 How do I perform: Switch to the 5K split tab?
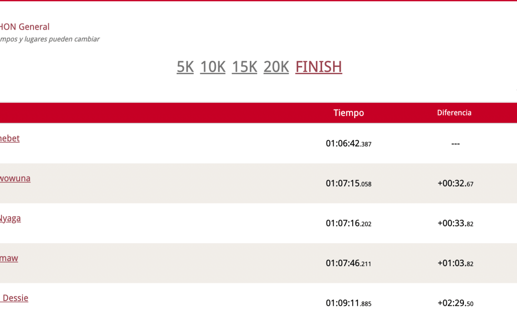tap(185, 67)
